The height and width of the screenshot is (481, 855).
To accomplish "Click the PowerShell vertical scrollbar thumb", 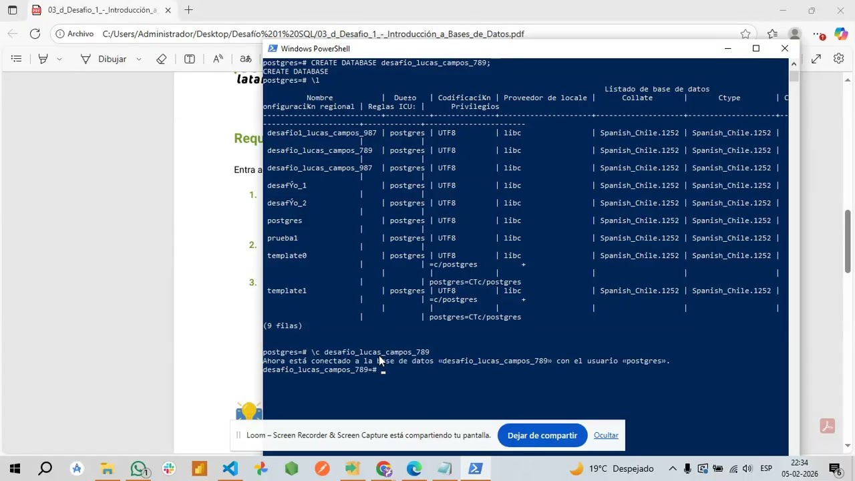I will (x=794, y=75).
